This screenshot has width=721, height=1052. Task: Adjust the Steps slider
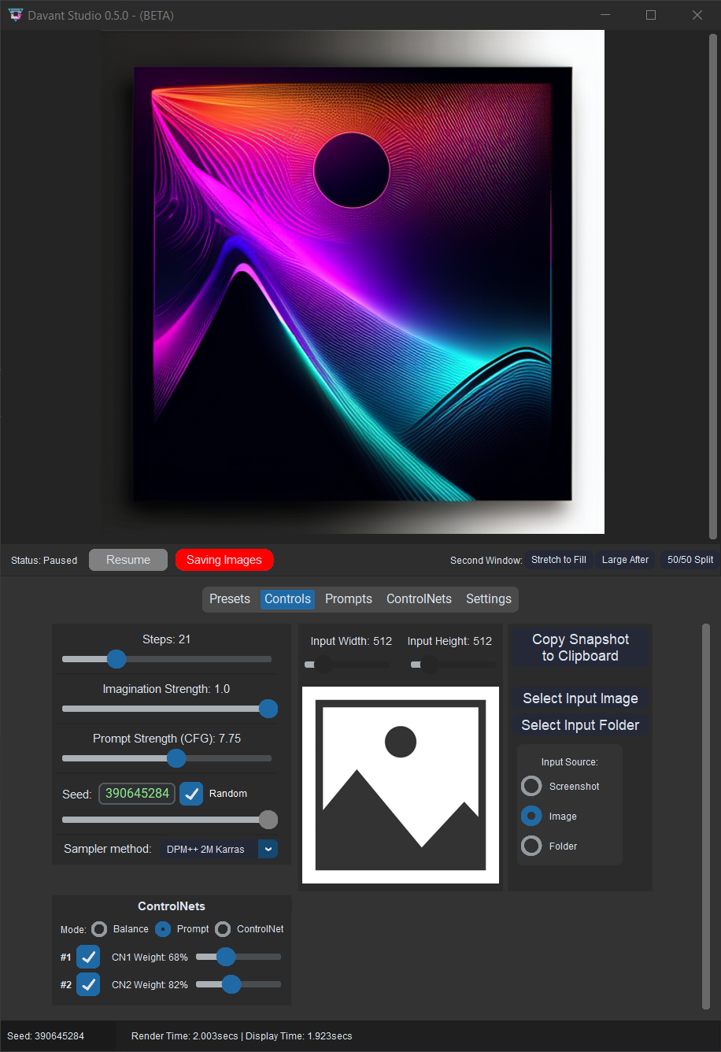(x=116, y=659)
